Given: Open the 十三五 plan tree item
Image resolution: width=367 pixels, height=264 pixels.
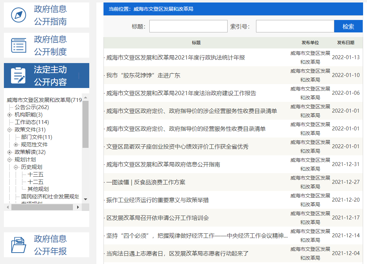Looking at the screenshot, I should pos(36,175).
